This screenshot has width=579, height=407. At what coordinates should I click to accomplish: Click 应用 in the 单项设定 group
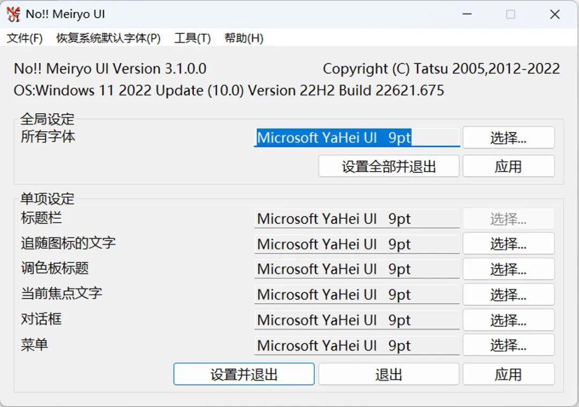point(508,374)
